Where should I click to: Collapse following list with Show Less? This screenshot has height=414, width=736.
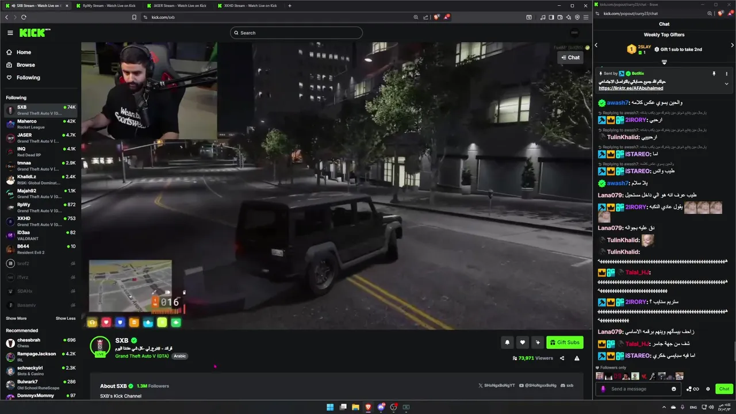pyautogui.click(x=66, y=318)
